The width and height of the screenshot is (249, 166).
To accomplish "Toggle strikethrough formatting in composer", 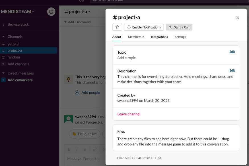I will coord(85,149).
